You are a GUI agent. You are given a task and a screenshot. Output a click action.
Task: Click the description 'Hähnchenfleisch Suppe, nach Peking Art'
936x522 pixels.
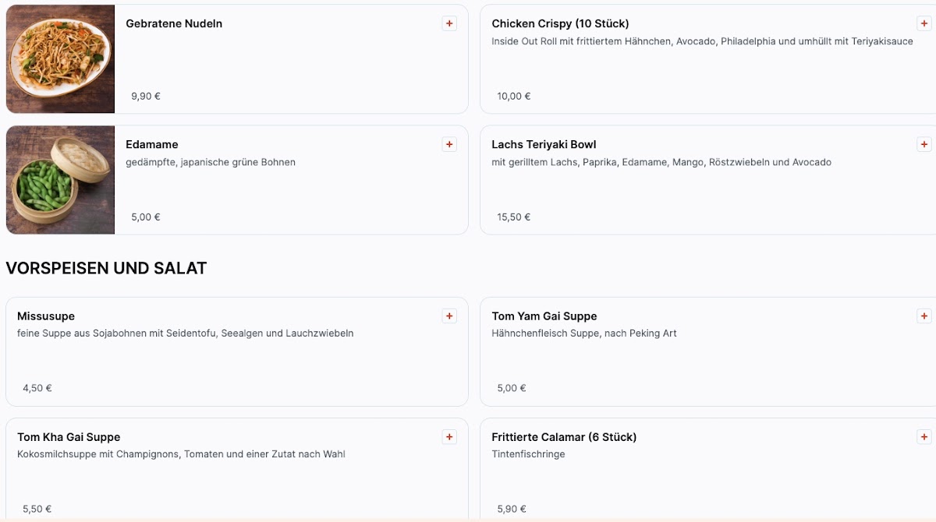tap(584, 333)
